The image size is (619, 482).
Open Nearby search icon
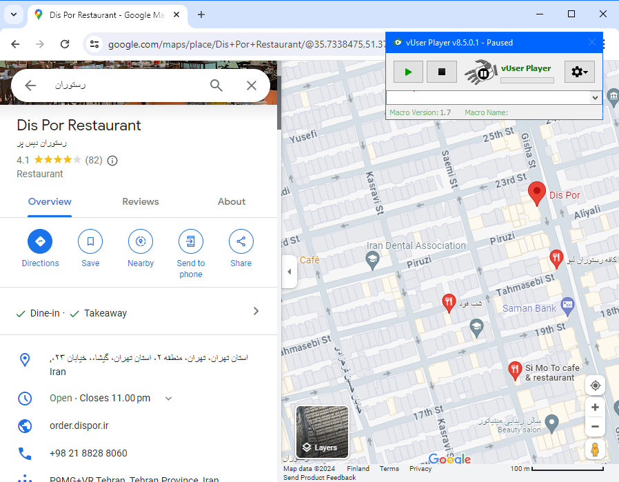[x=141, y=241]
